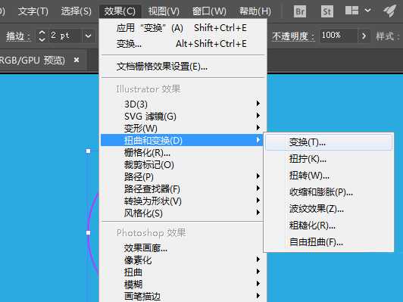Adjust stroke weight with the stepper arrows
This screenshot has height=302, width=403.
pyautogui.click(x=42, y=36)
